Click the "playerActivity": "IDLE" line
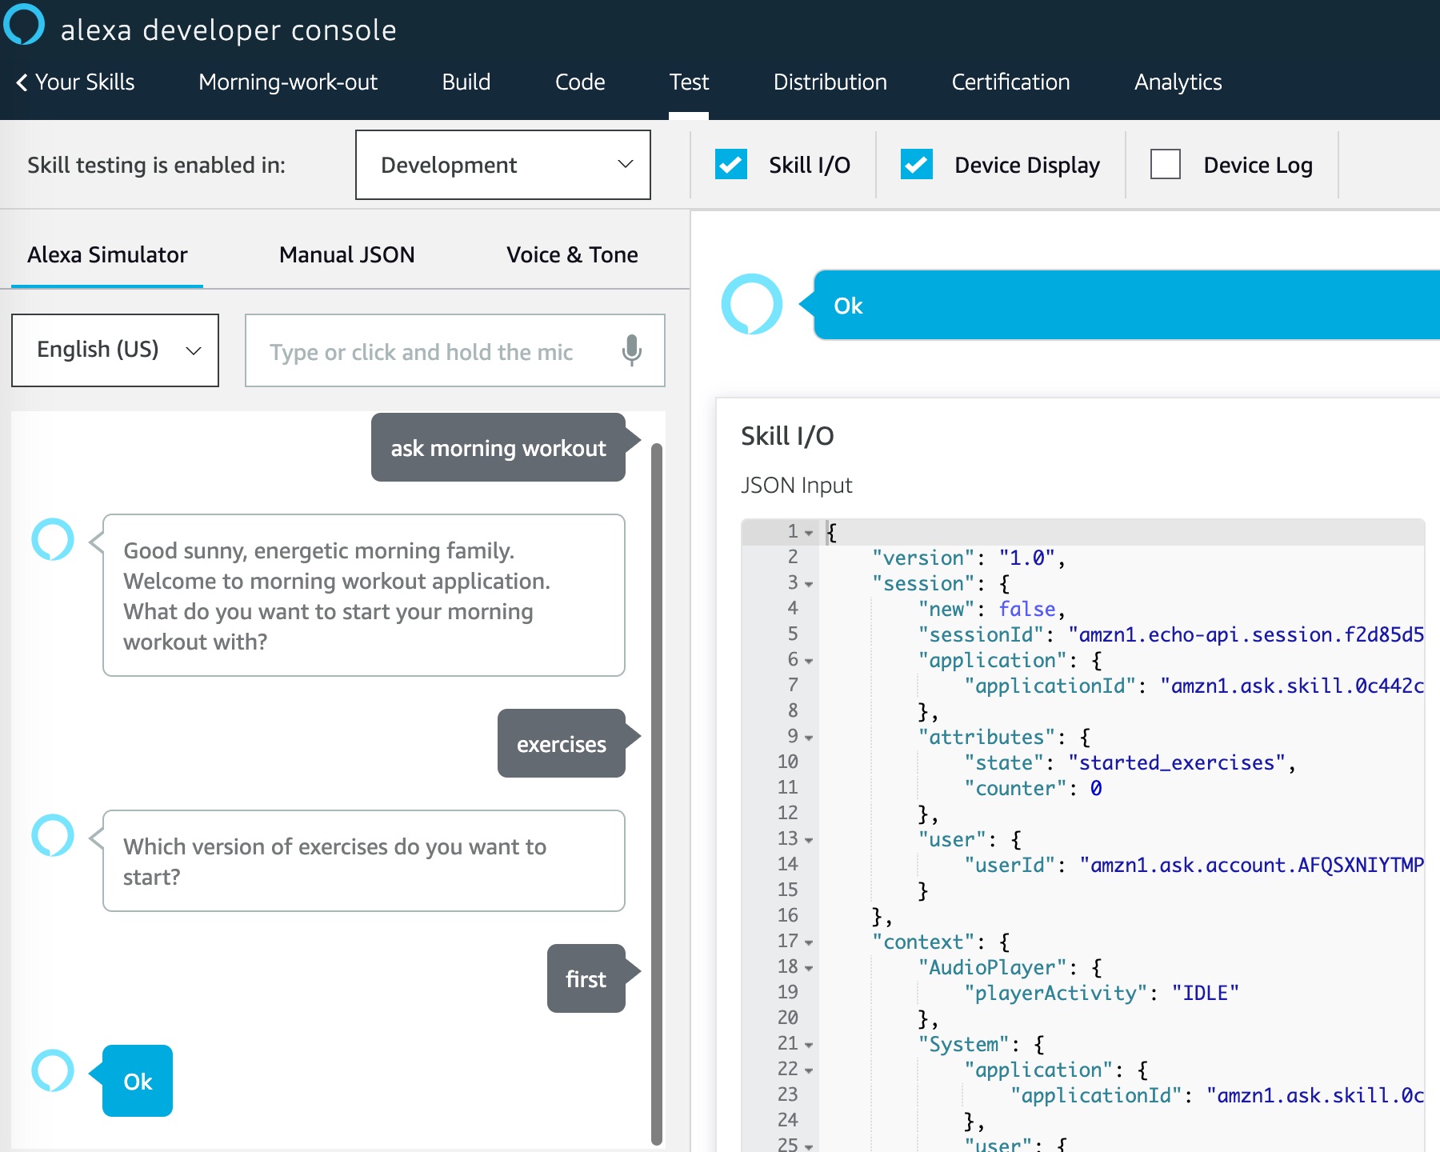1440x1152 pixels. [x=1102, y=994]
